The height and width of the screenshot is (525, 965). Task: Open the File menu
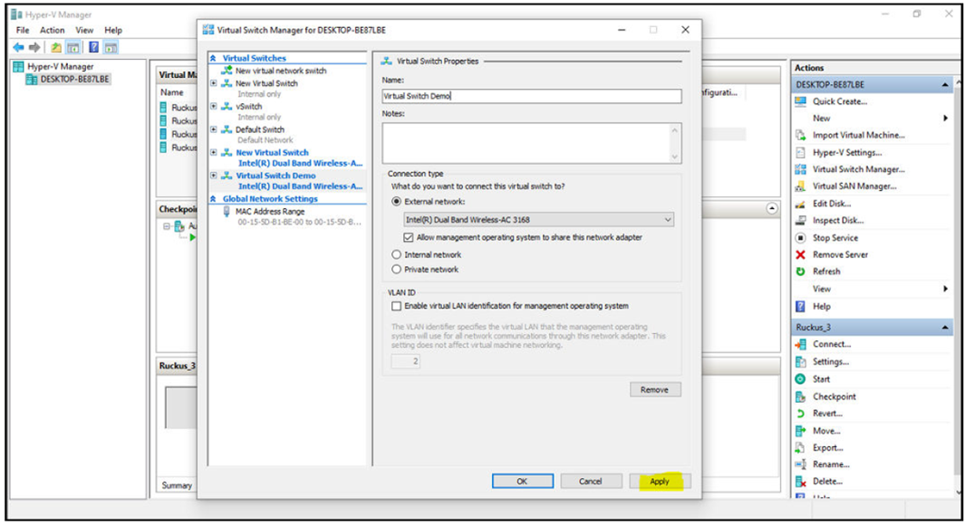pyautogui.click(x=22, y=30)
